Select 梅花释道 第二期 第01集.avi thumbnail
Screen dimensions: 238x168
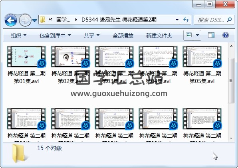click(x=26, y=57)
